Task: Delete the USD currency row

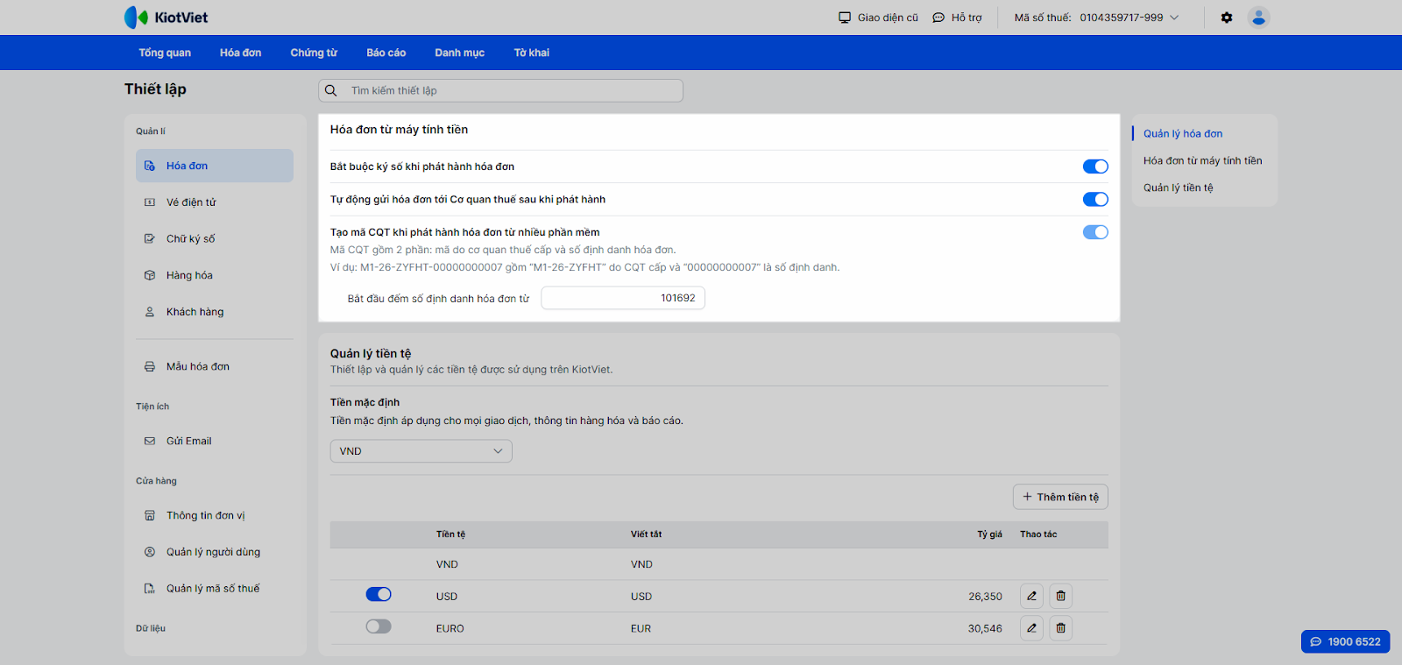Action: coord(1060,596)
